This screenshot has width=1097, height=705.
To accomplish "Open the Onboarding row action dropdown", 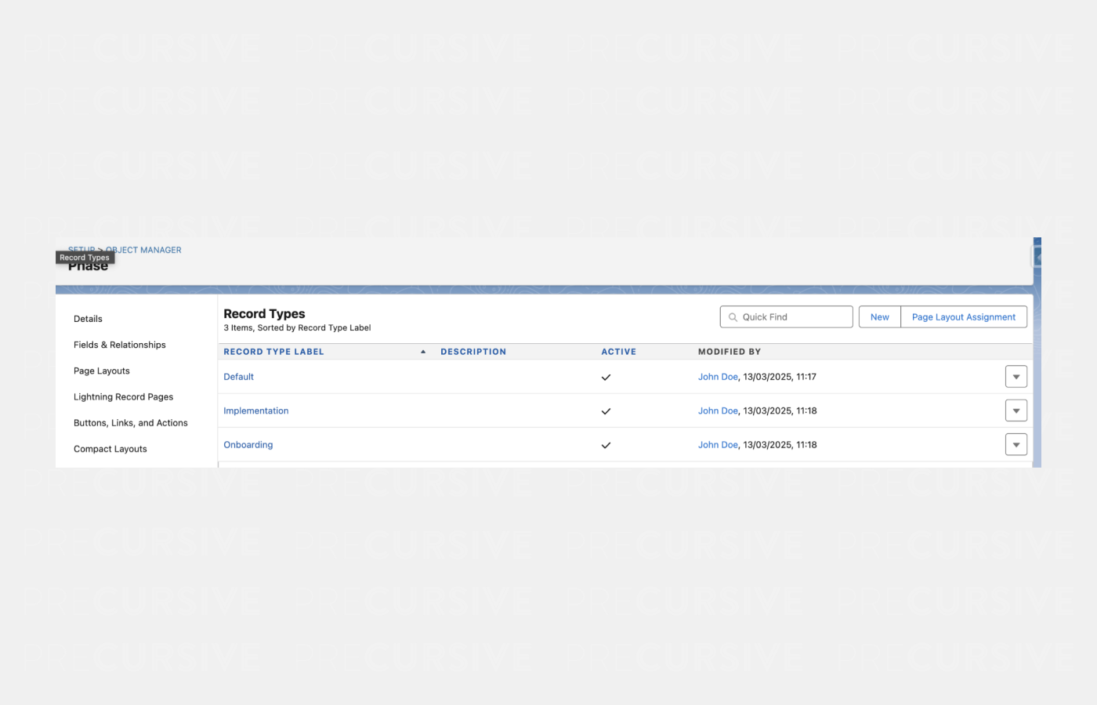I will pos(1016,445).
